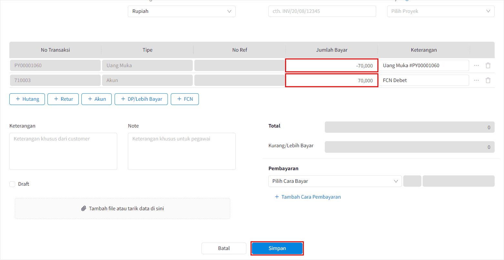The image size is (504, 260).
Task: Click the + Hutang button
Action: [x=27, y=99]
